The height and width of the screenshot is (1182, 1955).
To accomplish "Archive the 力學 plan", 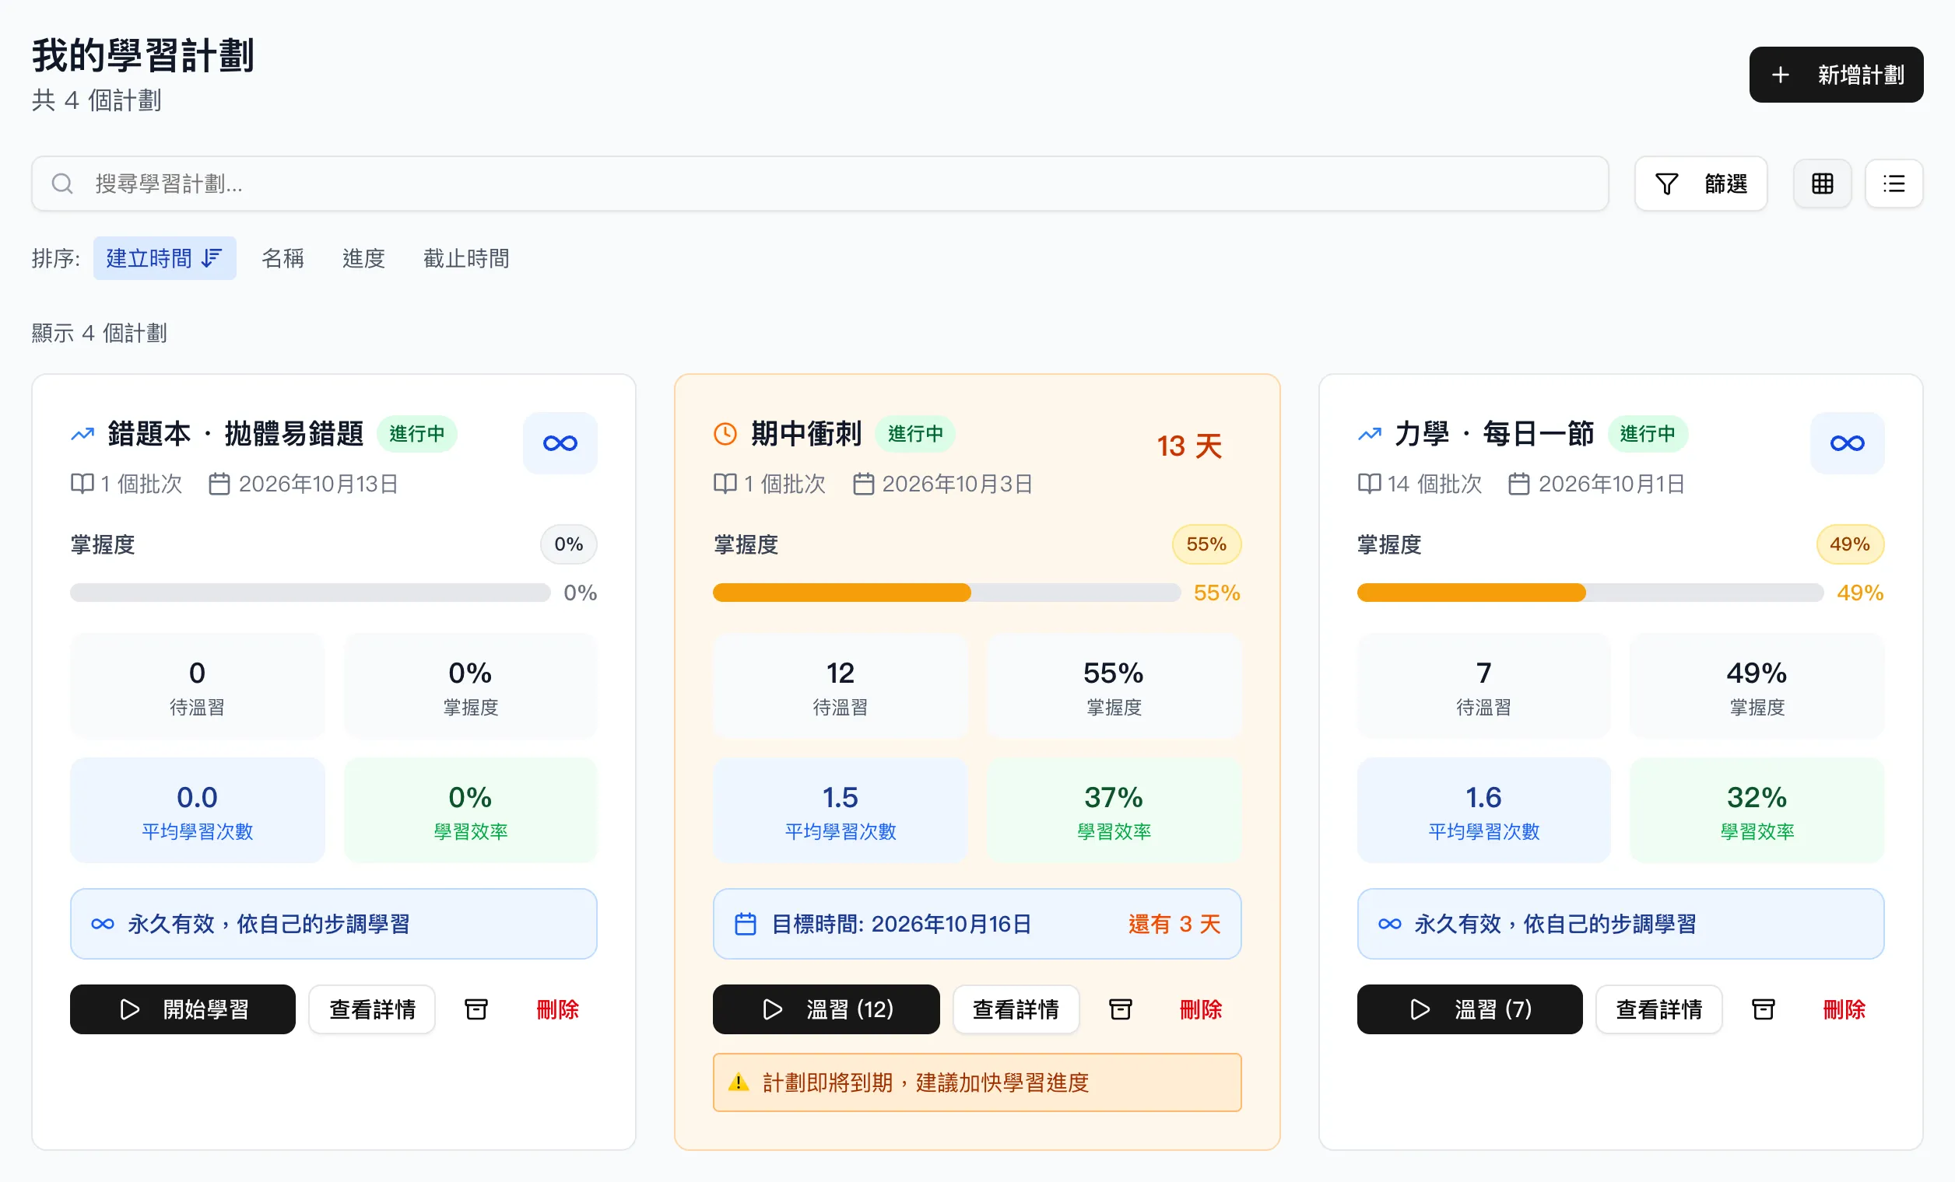I will point(1763,1009).
